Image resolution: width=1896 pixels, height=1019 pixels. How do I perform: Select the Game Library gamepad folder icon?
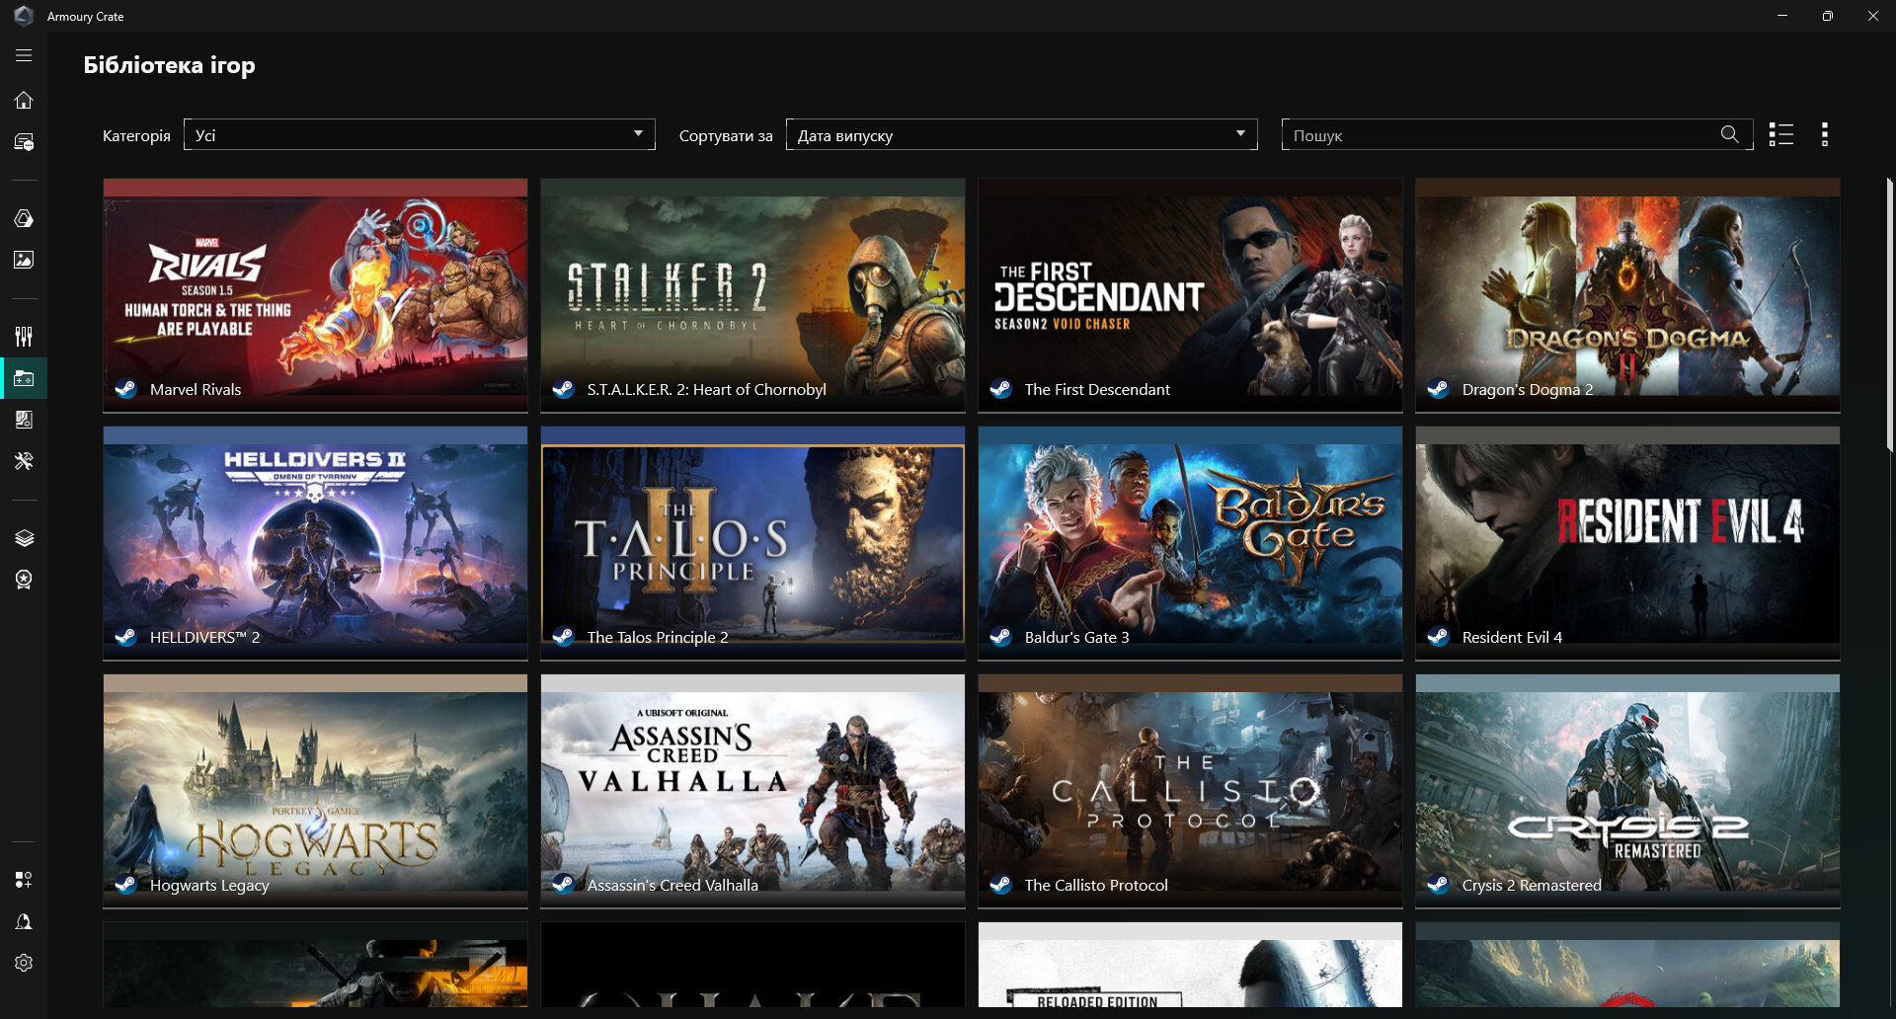24,378
